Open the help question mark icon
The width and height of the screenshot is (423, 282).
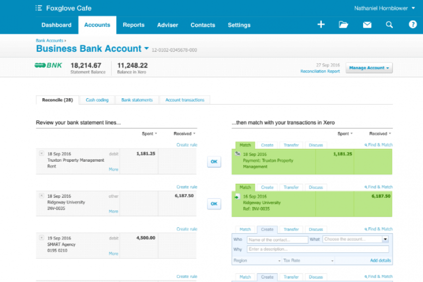412,25
